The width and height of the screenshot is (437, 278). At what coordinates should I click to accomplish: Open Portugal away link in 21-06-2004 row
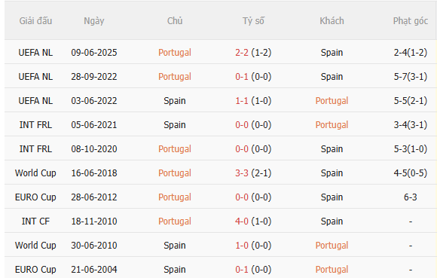click(332, 270)
